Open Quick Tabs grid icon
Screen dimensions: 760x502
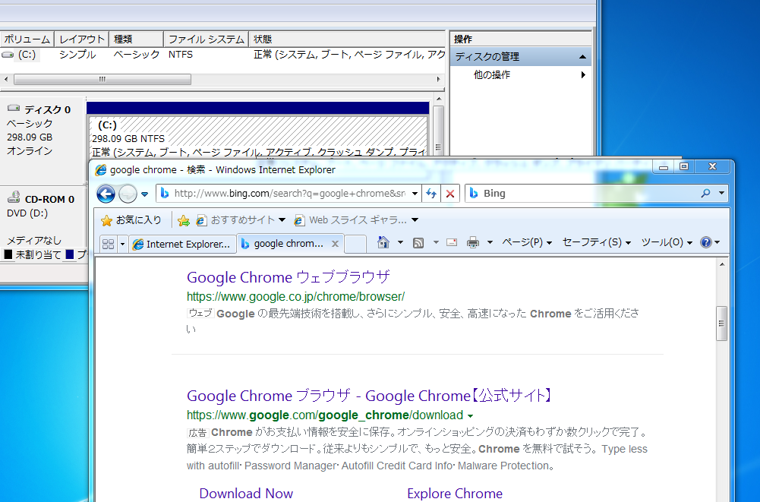(x=109, y=244)
